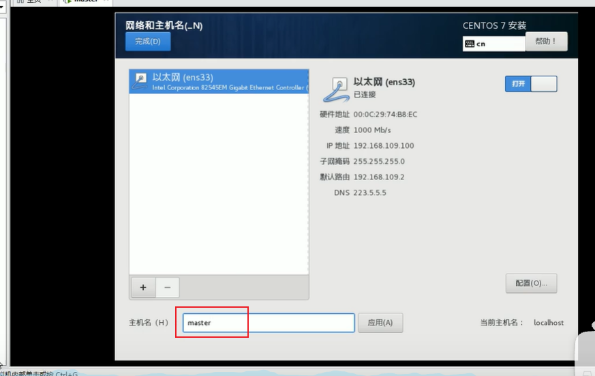595x376 pixels.
Task: Click speed value 1000 Mb/s
Action: coord(372,130)
